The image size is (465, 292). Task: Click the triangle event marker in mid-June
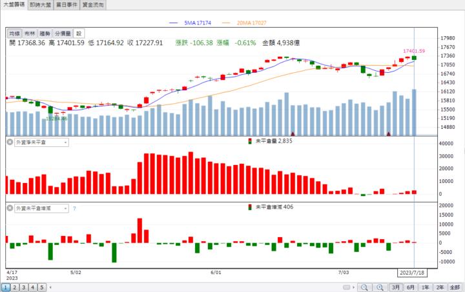(x=293, y=133)
